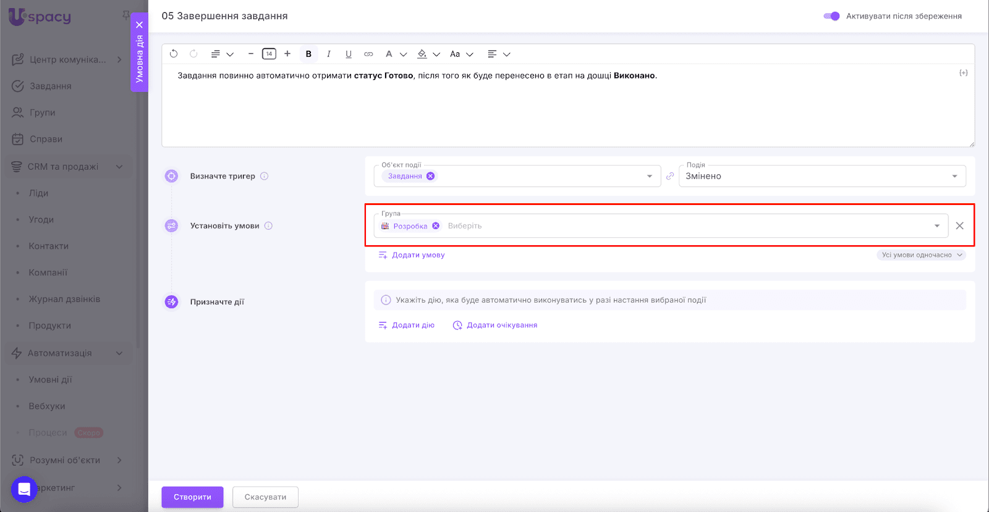Screen dimensions: 989x512
Task: Click into the description text area
Action: [567, 111]
